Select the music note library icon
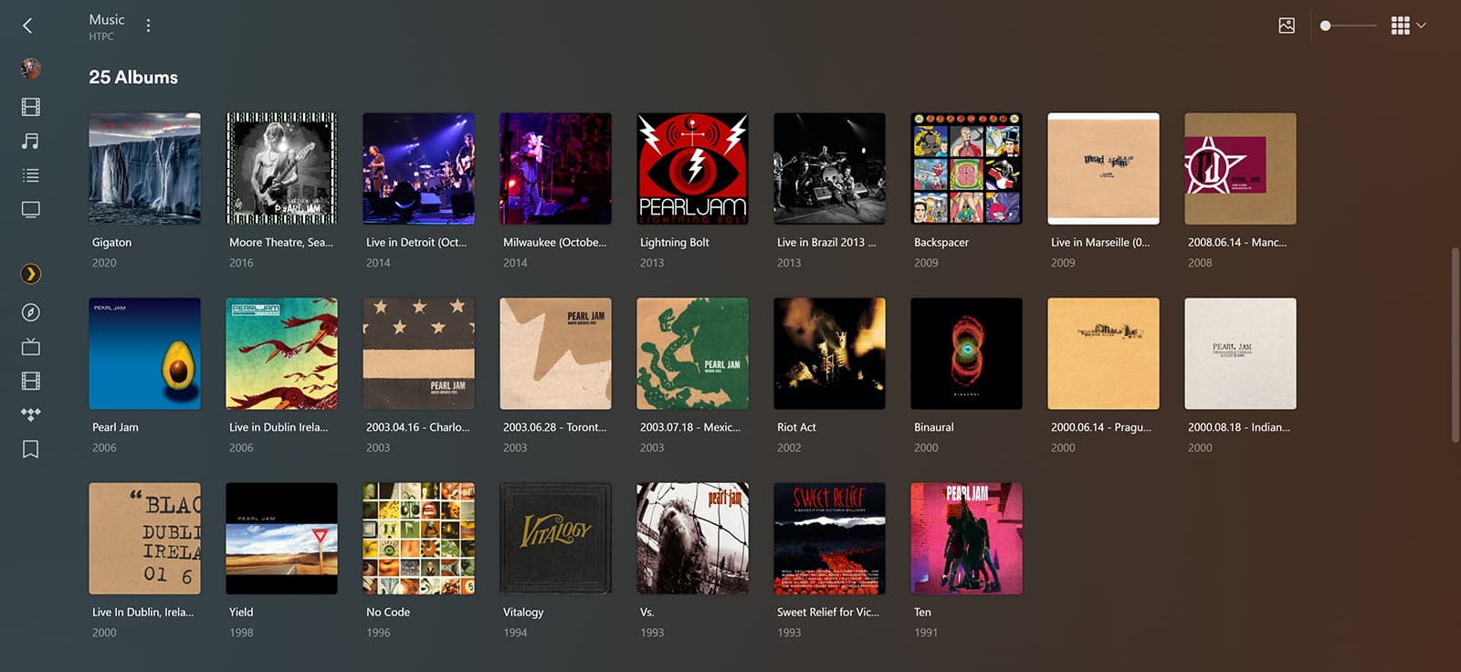Image resolution: width=1461 pixels, height=672 pixels. click(30, 141)
